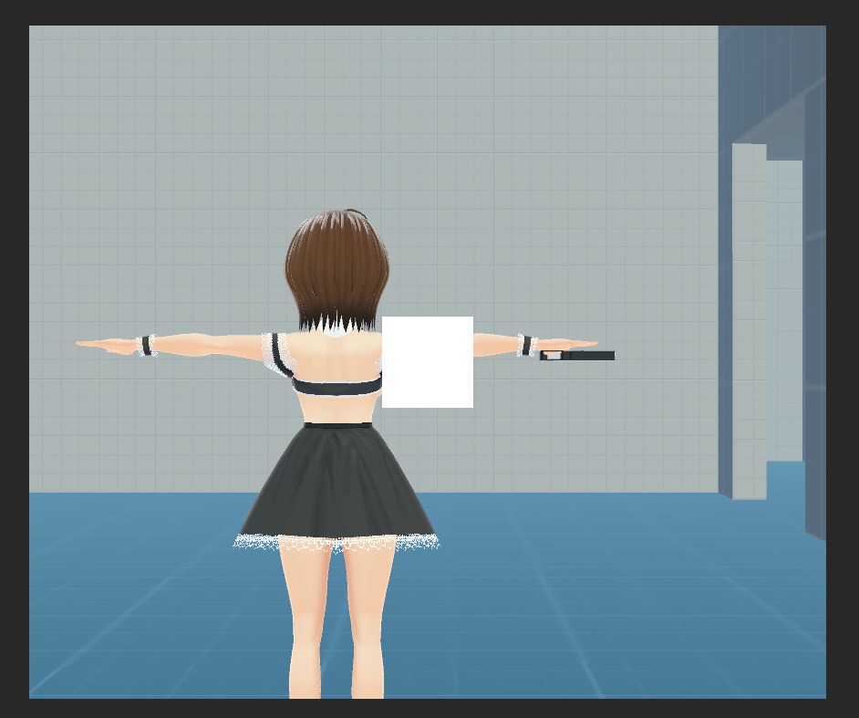Select the character's right-side leg
859x718 pixels.
tap(367, 620)
